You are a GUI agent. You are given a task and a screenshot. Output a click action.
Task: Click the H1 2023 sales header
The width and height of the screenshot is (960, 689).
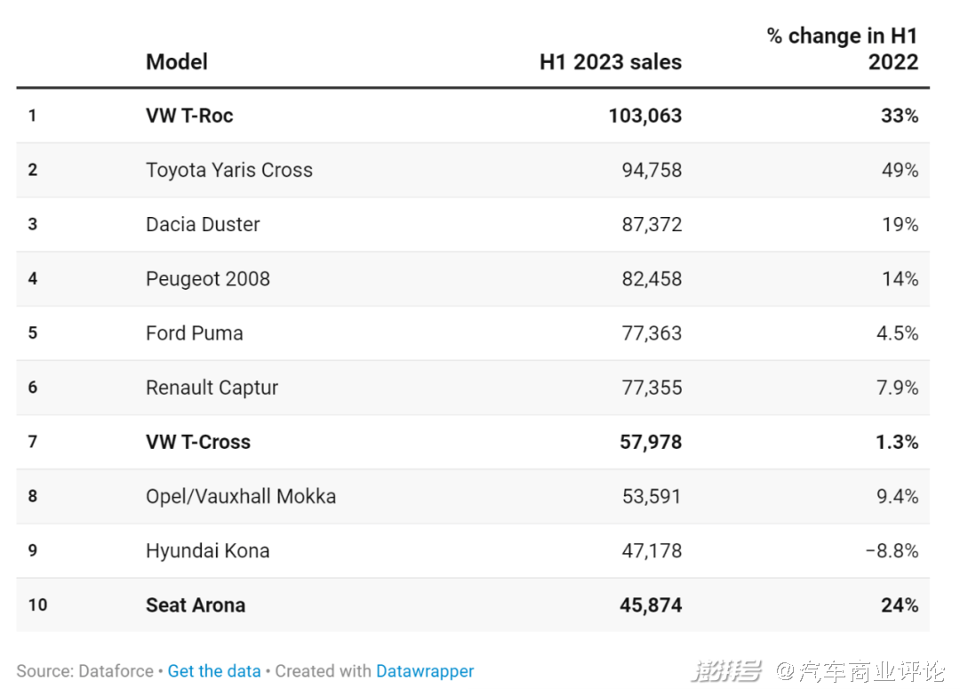tap(611, 62)
